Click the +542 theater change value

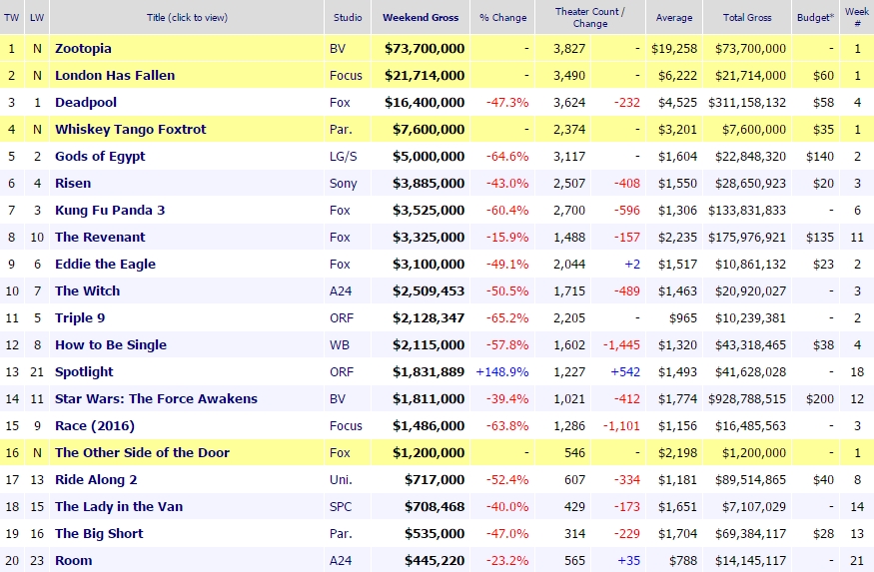[x=625, y=372]
